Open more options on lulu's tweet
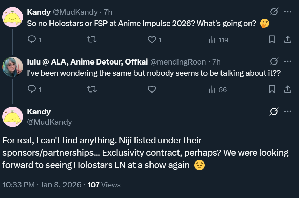The height and width of the screenshot is (198, 299). point(288,62)
